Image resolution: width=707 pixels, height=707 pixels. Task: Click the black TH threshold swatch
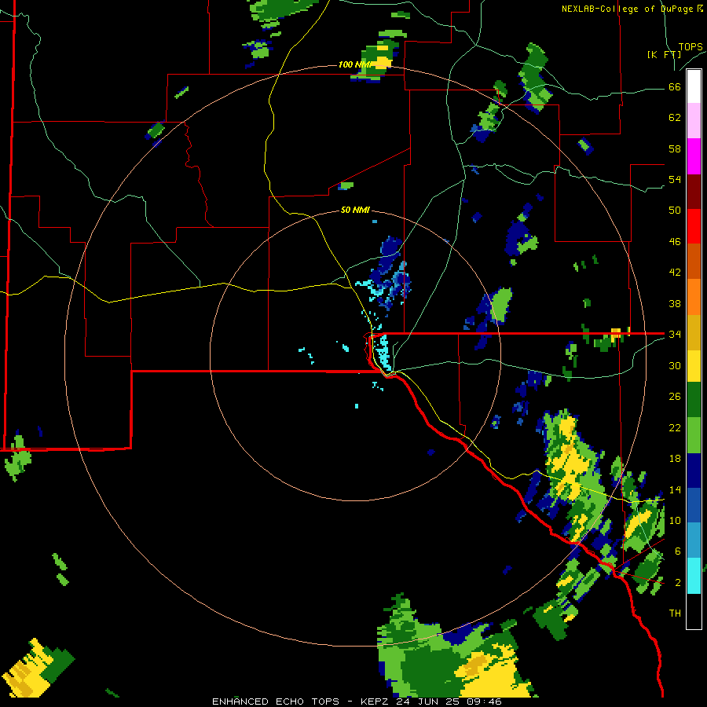point(694,611)
